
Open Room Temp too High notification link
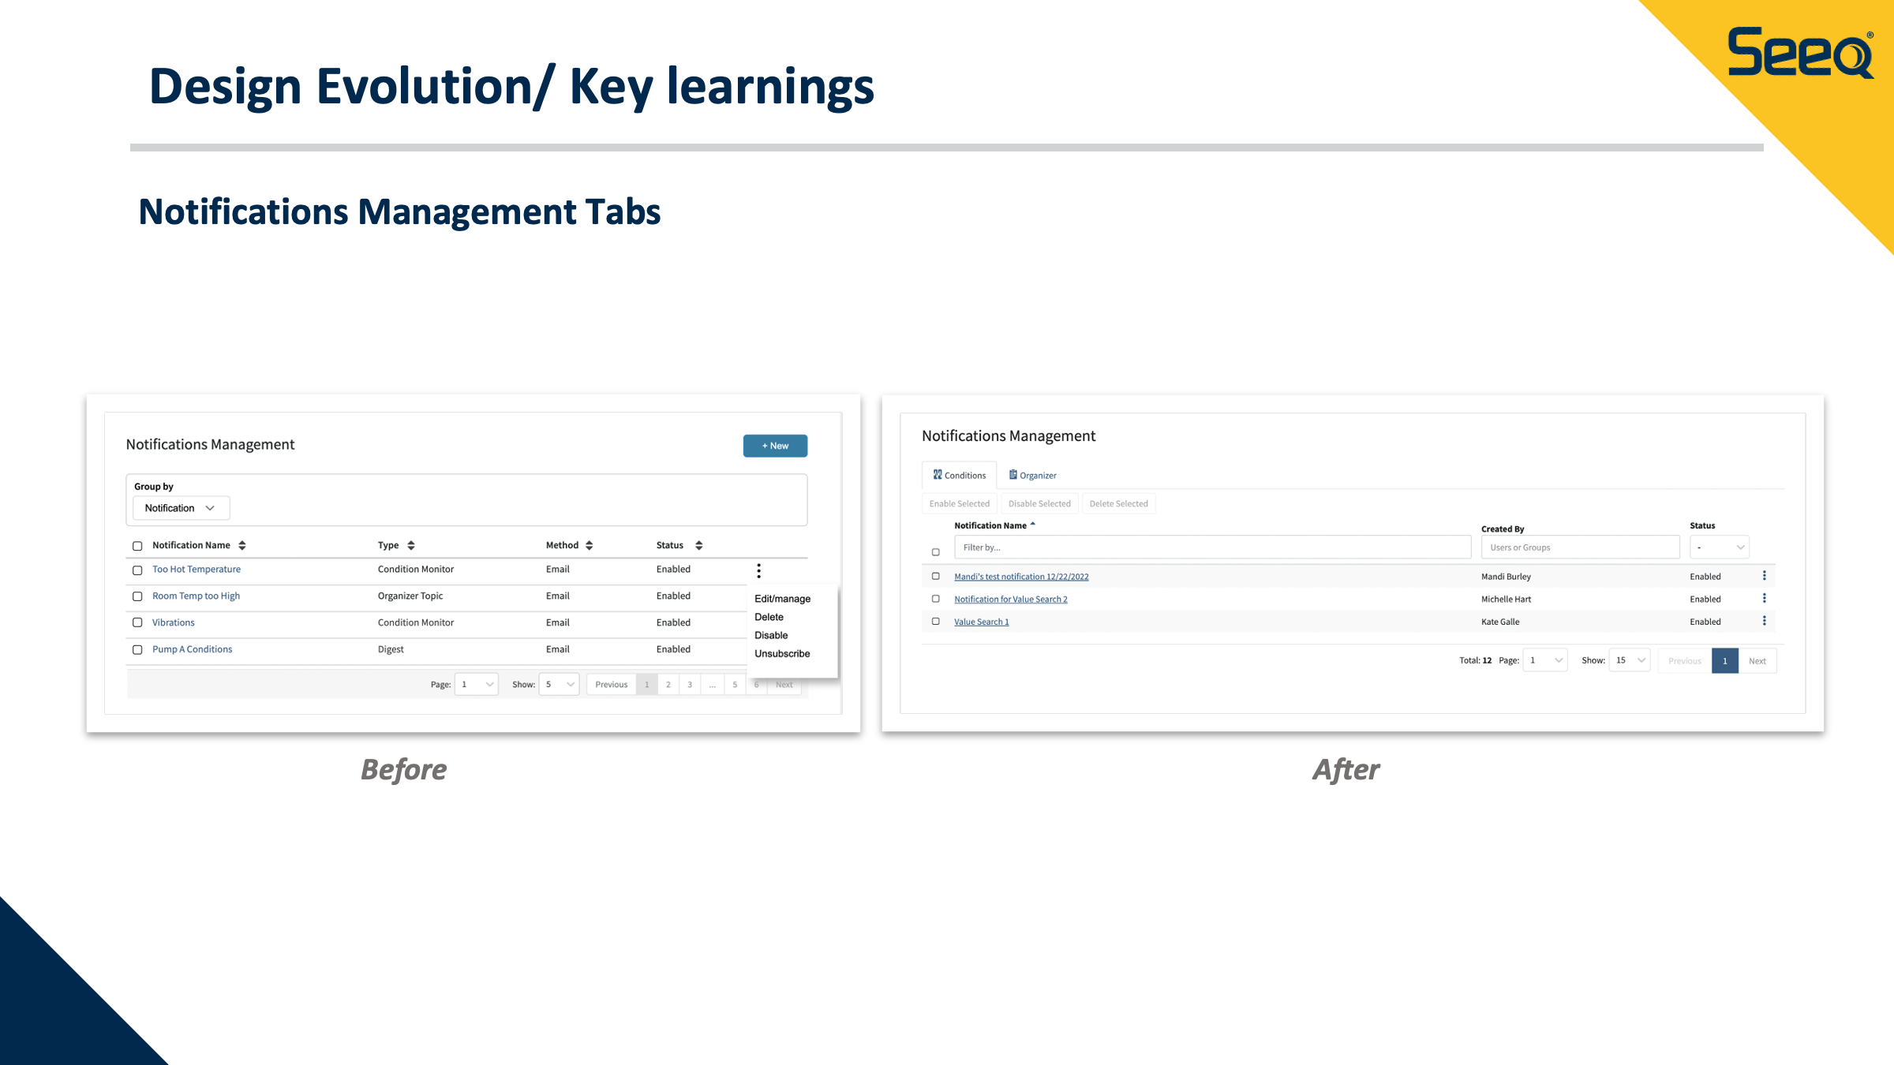(196, 596)
